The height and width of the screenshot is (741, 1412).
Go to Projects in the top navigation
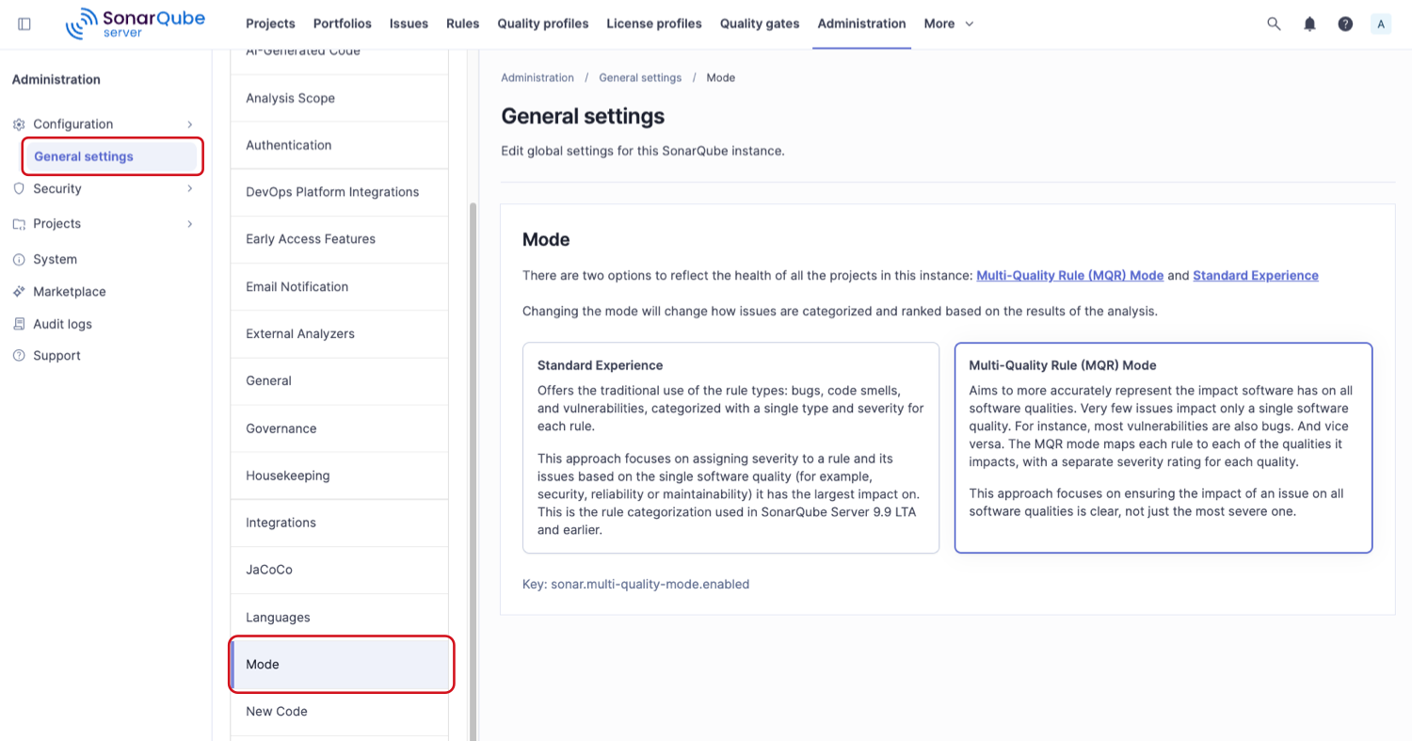[x=270, y=24]
